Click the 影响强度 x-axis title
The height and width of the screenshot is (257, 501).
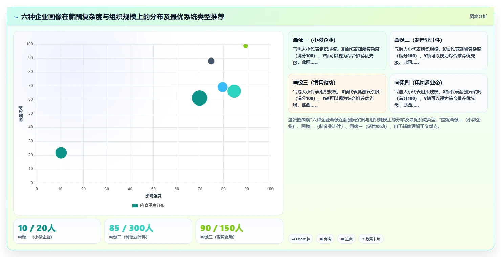click(x=153, y=196)
